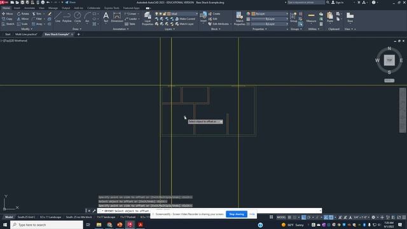Click the Stop sharing button

[237, 214]
